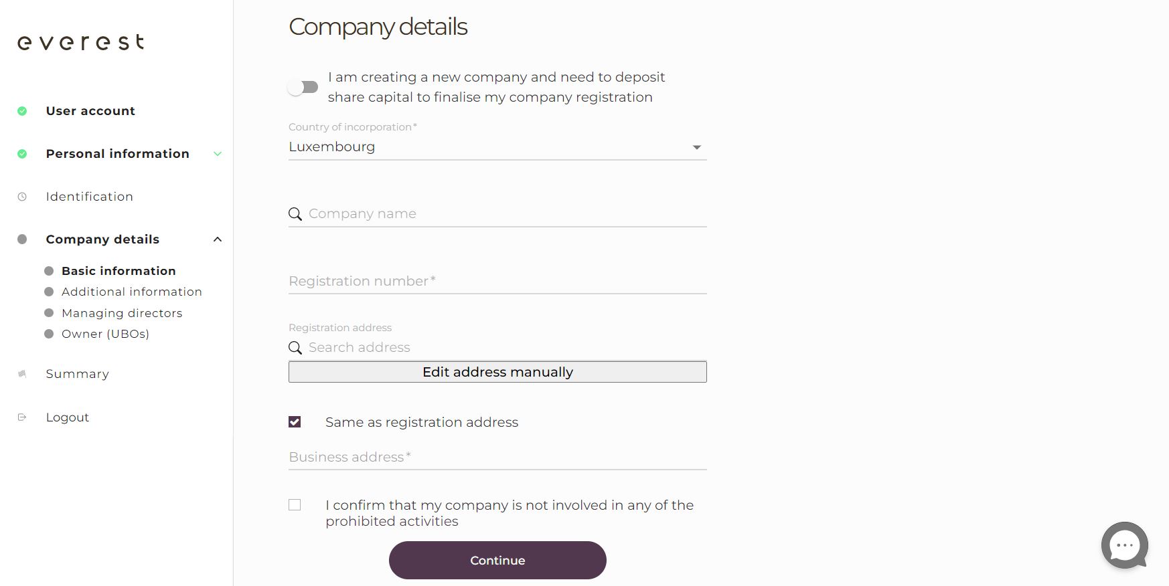Select Managing directors in the sidebar
Image resolution: width=1169 pixels, height=586 pixels.
pos(122,313)
